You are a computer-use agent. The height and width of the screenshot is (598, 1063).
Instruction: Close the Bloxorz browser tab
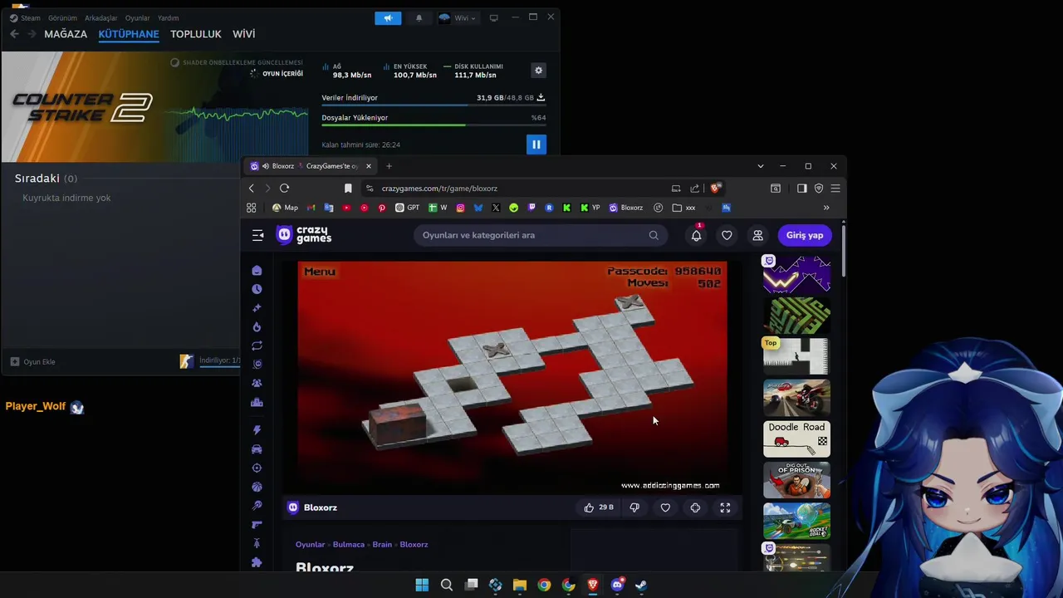(369, 166)
